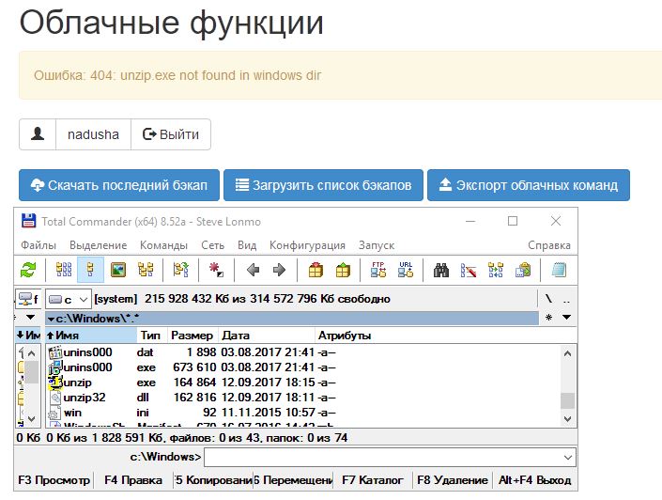Open FTP connection icon
The height and width of the screenshot is (500, 662).
tap(378, 270)
